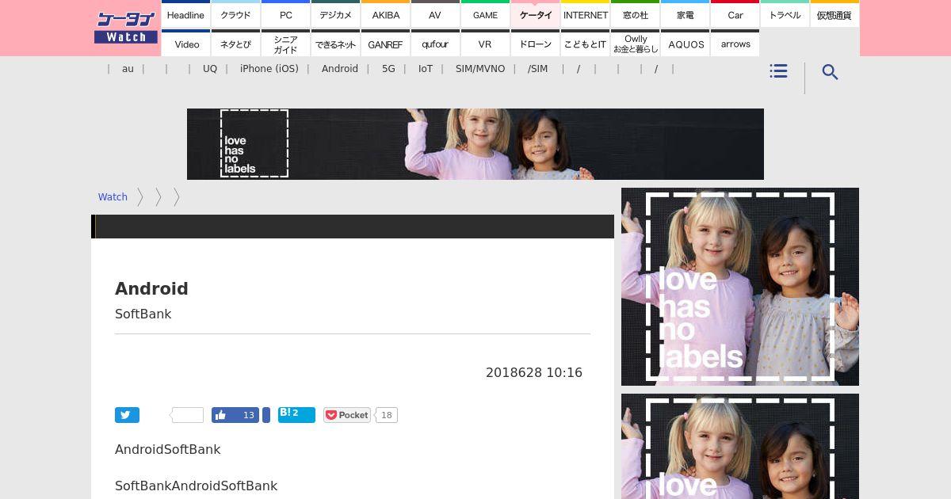Click the Android article headline
Screen dimensions: 951x499
151,288
